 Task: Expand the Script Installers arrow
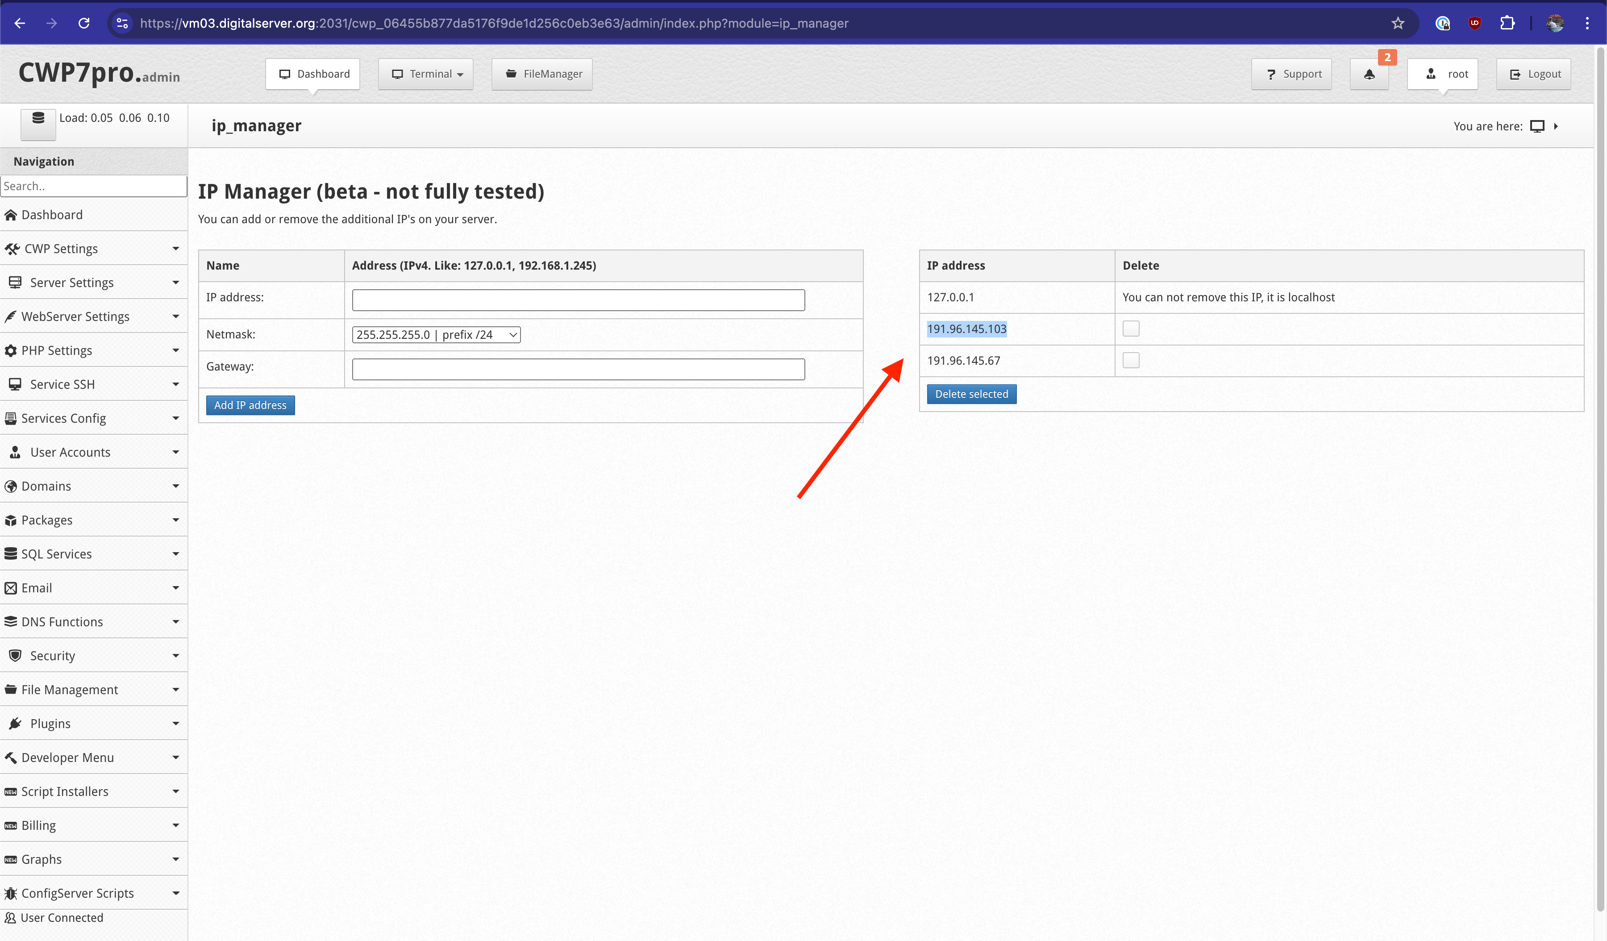(x=175, y=791)
